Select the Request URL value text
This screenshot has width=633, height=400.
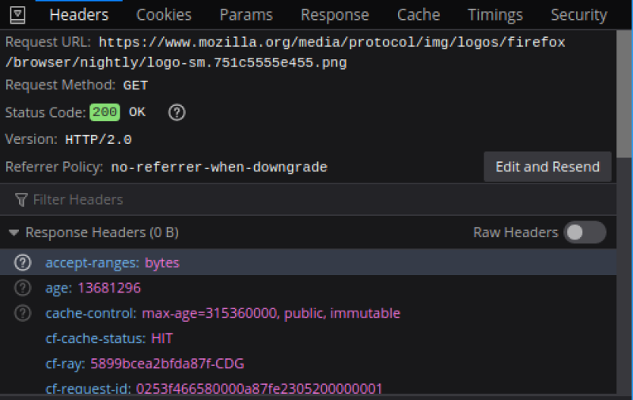click(285, 52)
